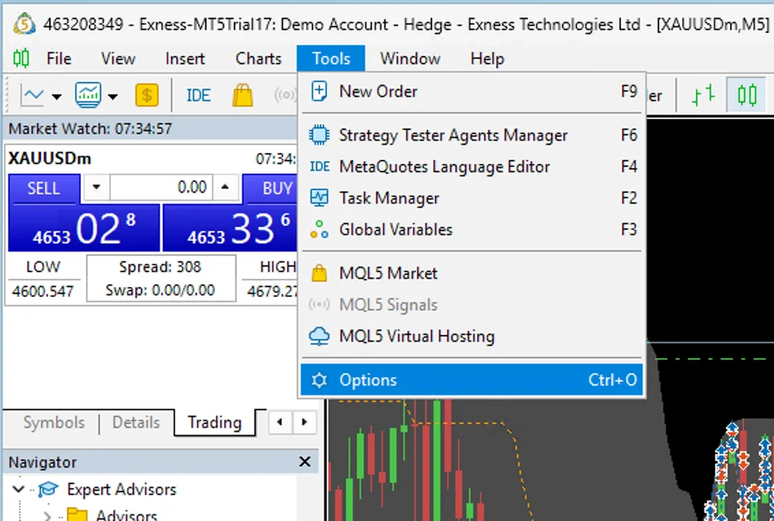
Task: Select the candlestick chart type icon
Action: coord(747,95)
